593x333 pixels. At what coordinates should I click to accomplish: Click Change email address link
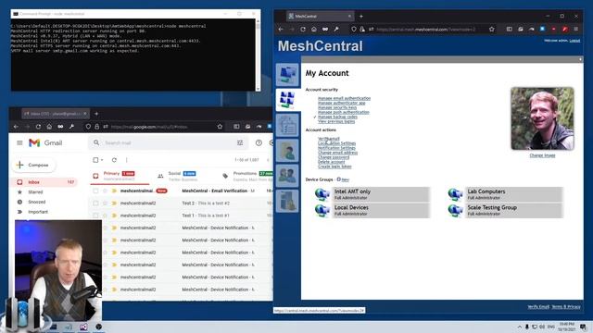point(337,153)
